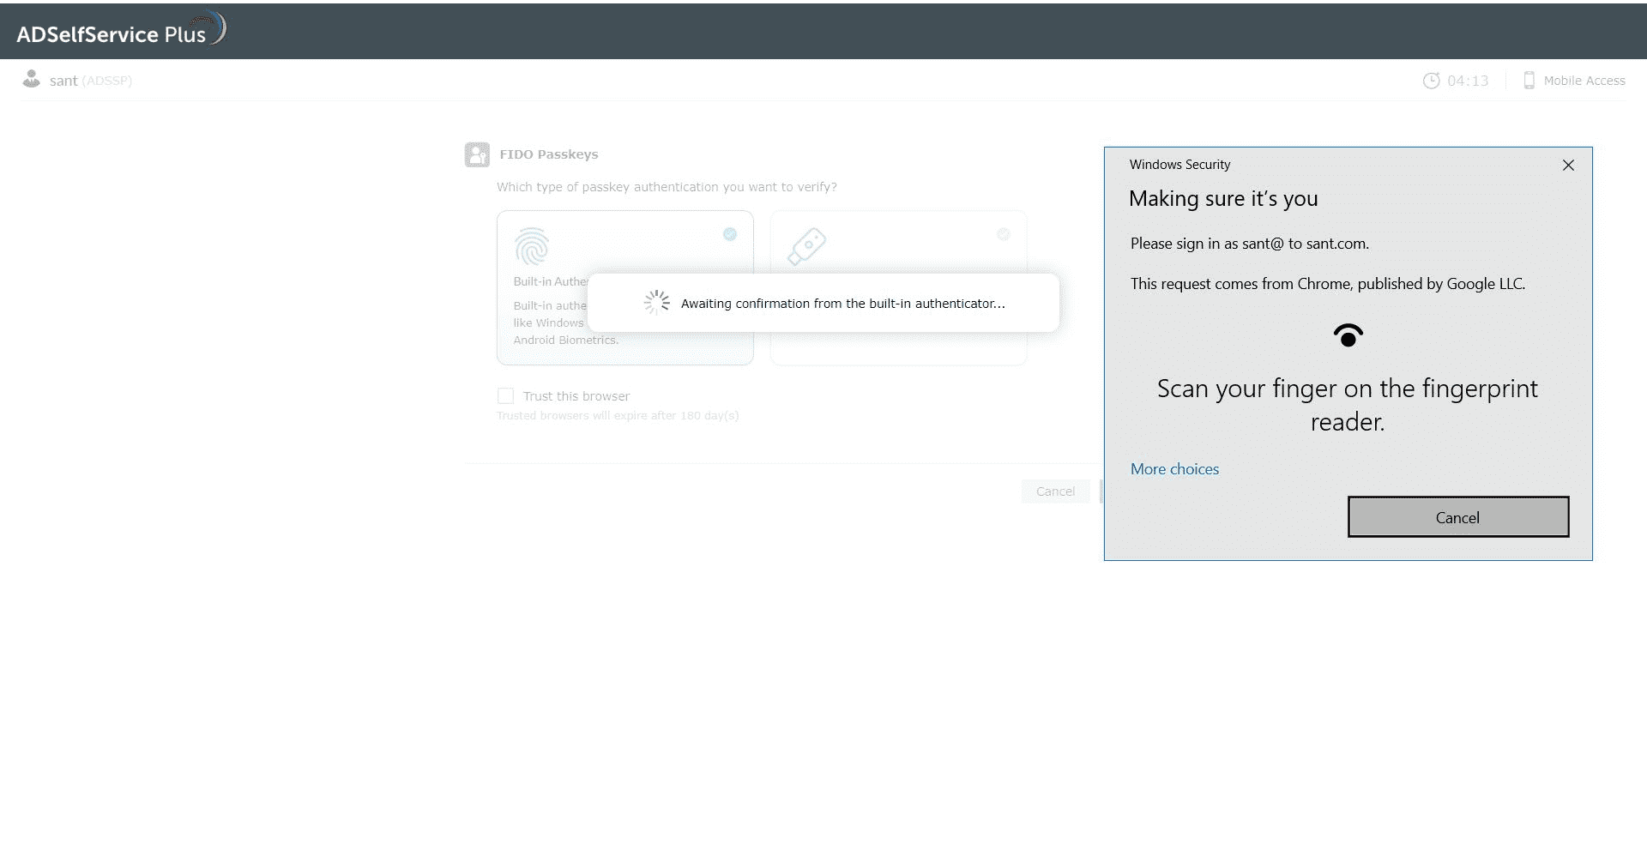1647x856 pixels.
Task: Click 'Scan your finger on the fingerprint reader' text
Action: tap(1348, 405)
